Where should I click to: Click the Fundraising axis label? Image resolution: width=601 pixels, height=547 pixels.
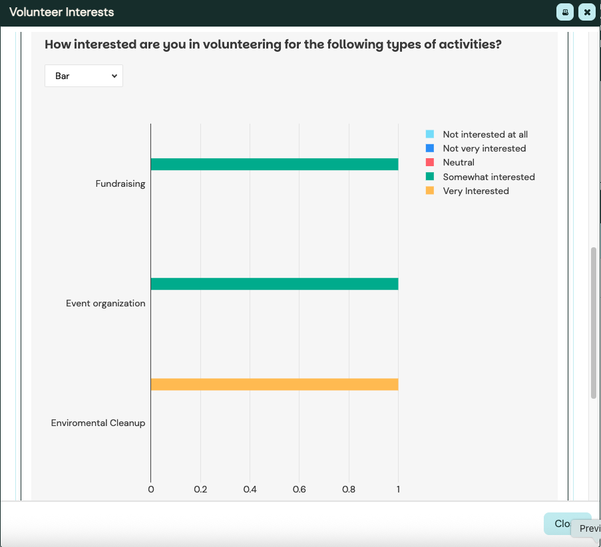(120, 183)
